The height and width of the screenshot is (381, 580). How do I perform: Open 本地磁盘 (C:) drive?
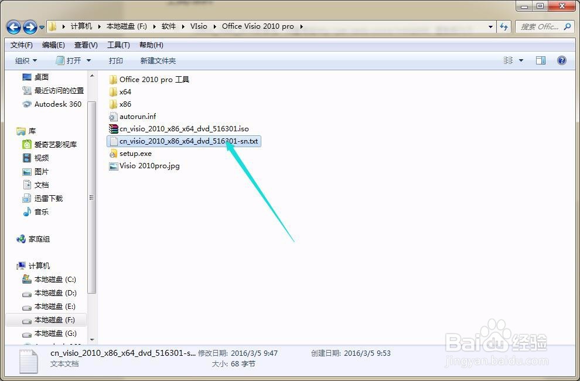point(49,280)
